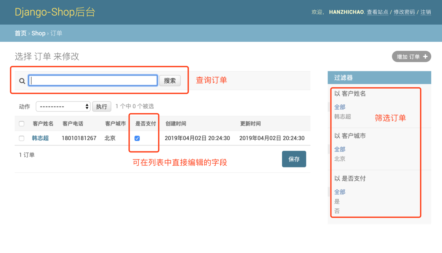This screenshot has height=253, width=442.
Task: Click phone number 18010181267 cell
Action: coord(79,138)
